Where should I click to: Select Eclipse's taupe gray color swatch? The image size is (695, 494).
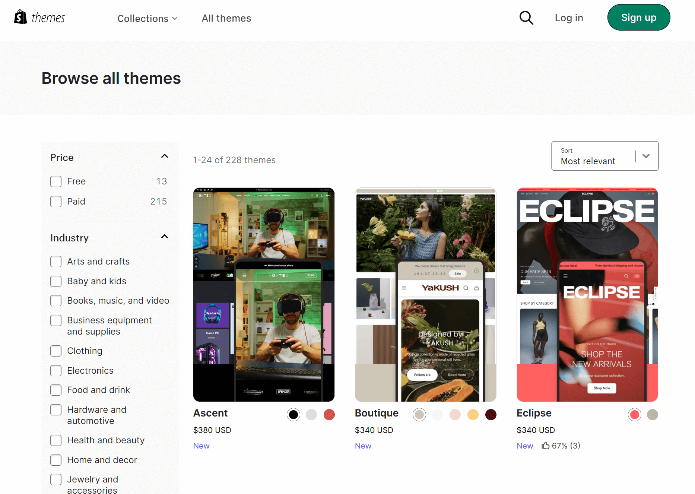[x=653, y=415]
